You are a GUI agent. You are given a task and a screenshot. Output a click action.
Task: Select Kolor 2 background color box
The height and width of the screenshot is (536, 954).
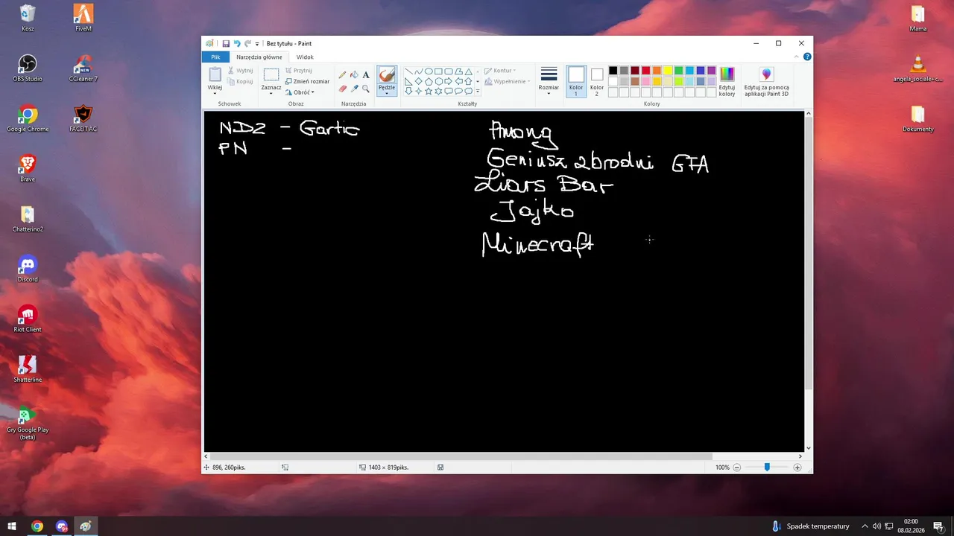tap(597, 81)
